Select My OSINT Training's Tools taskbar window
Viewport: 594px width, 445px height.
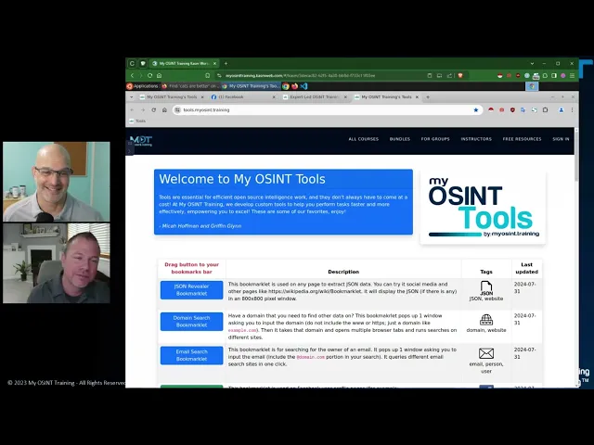click(x=252, y=86)
